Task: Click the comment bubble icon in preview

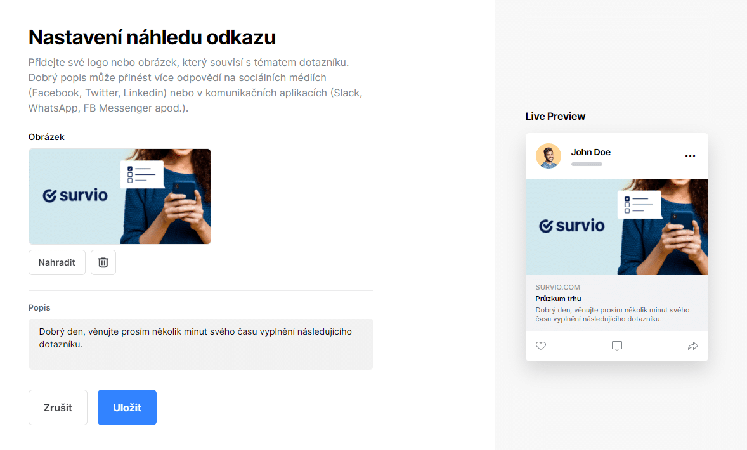Action: coord(617,345)
